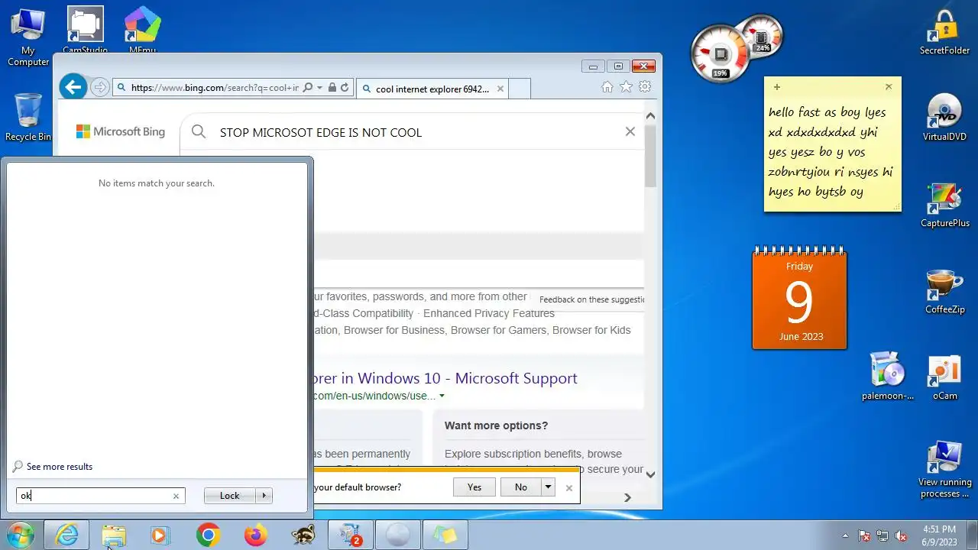Open My Computer desktop icon
The image size is (978, 550).
28,37
